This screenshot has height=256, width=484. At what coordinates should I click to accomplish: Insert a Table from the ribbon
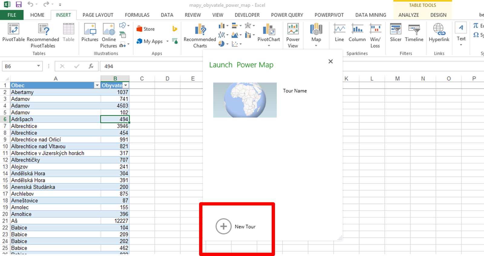click(x=69, y=33)
